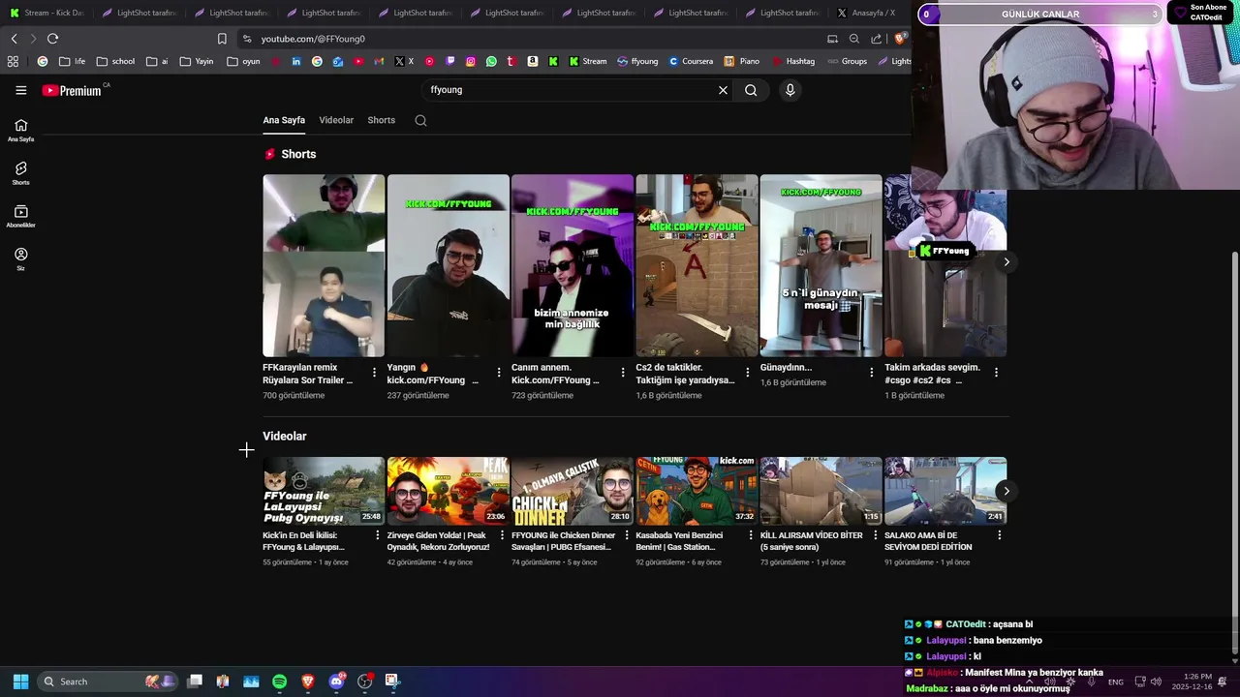Reload the page
Viewport: 1240px width, 697px height.
[x=52, y=39]
